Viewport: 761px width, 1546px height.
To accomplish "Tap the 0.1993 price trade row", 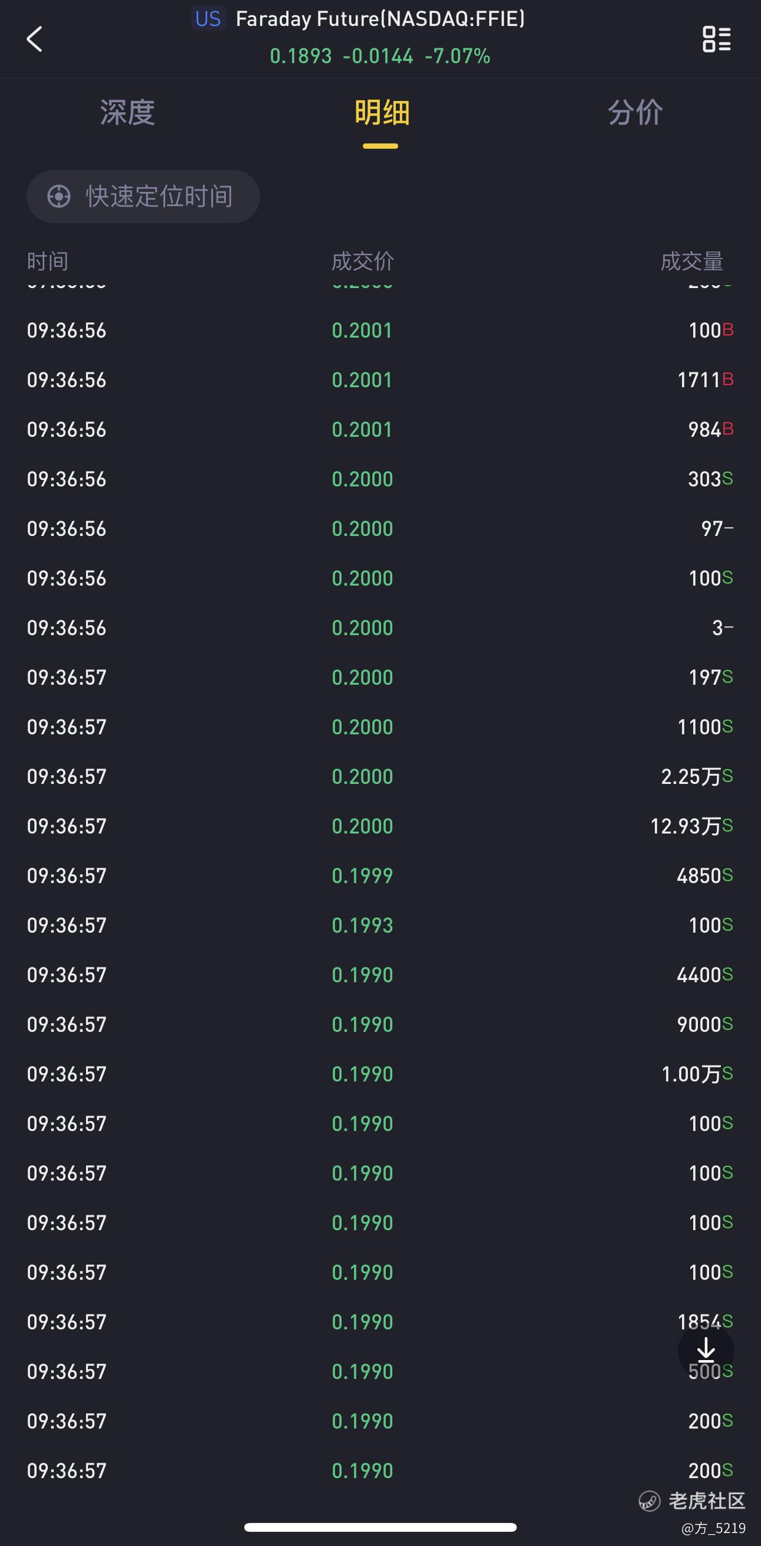I will (380, 926).
